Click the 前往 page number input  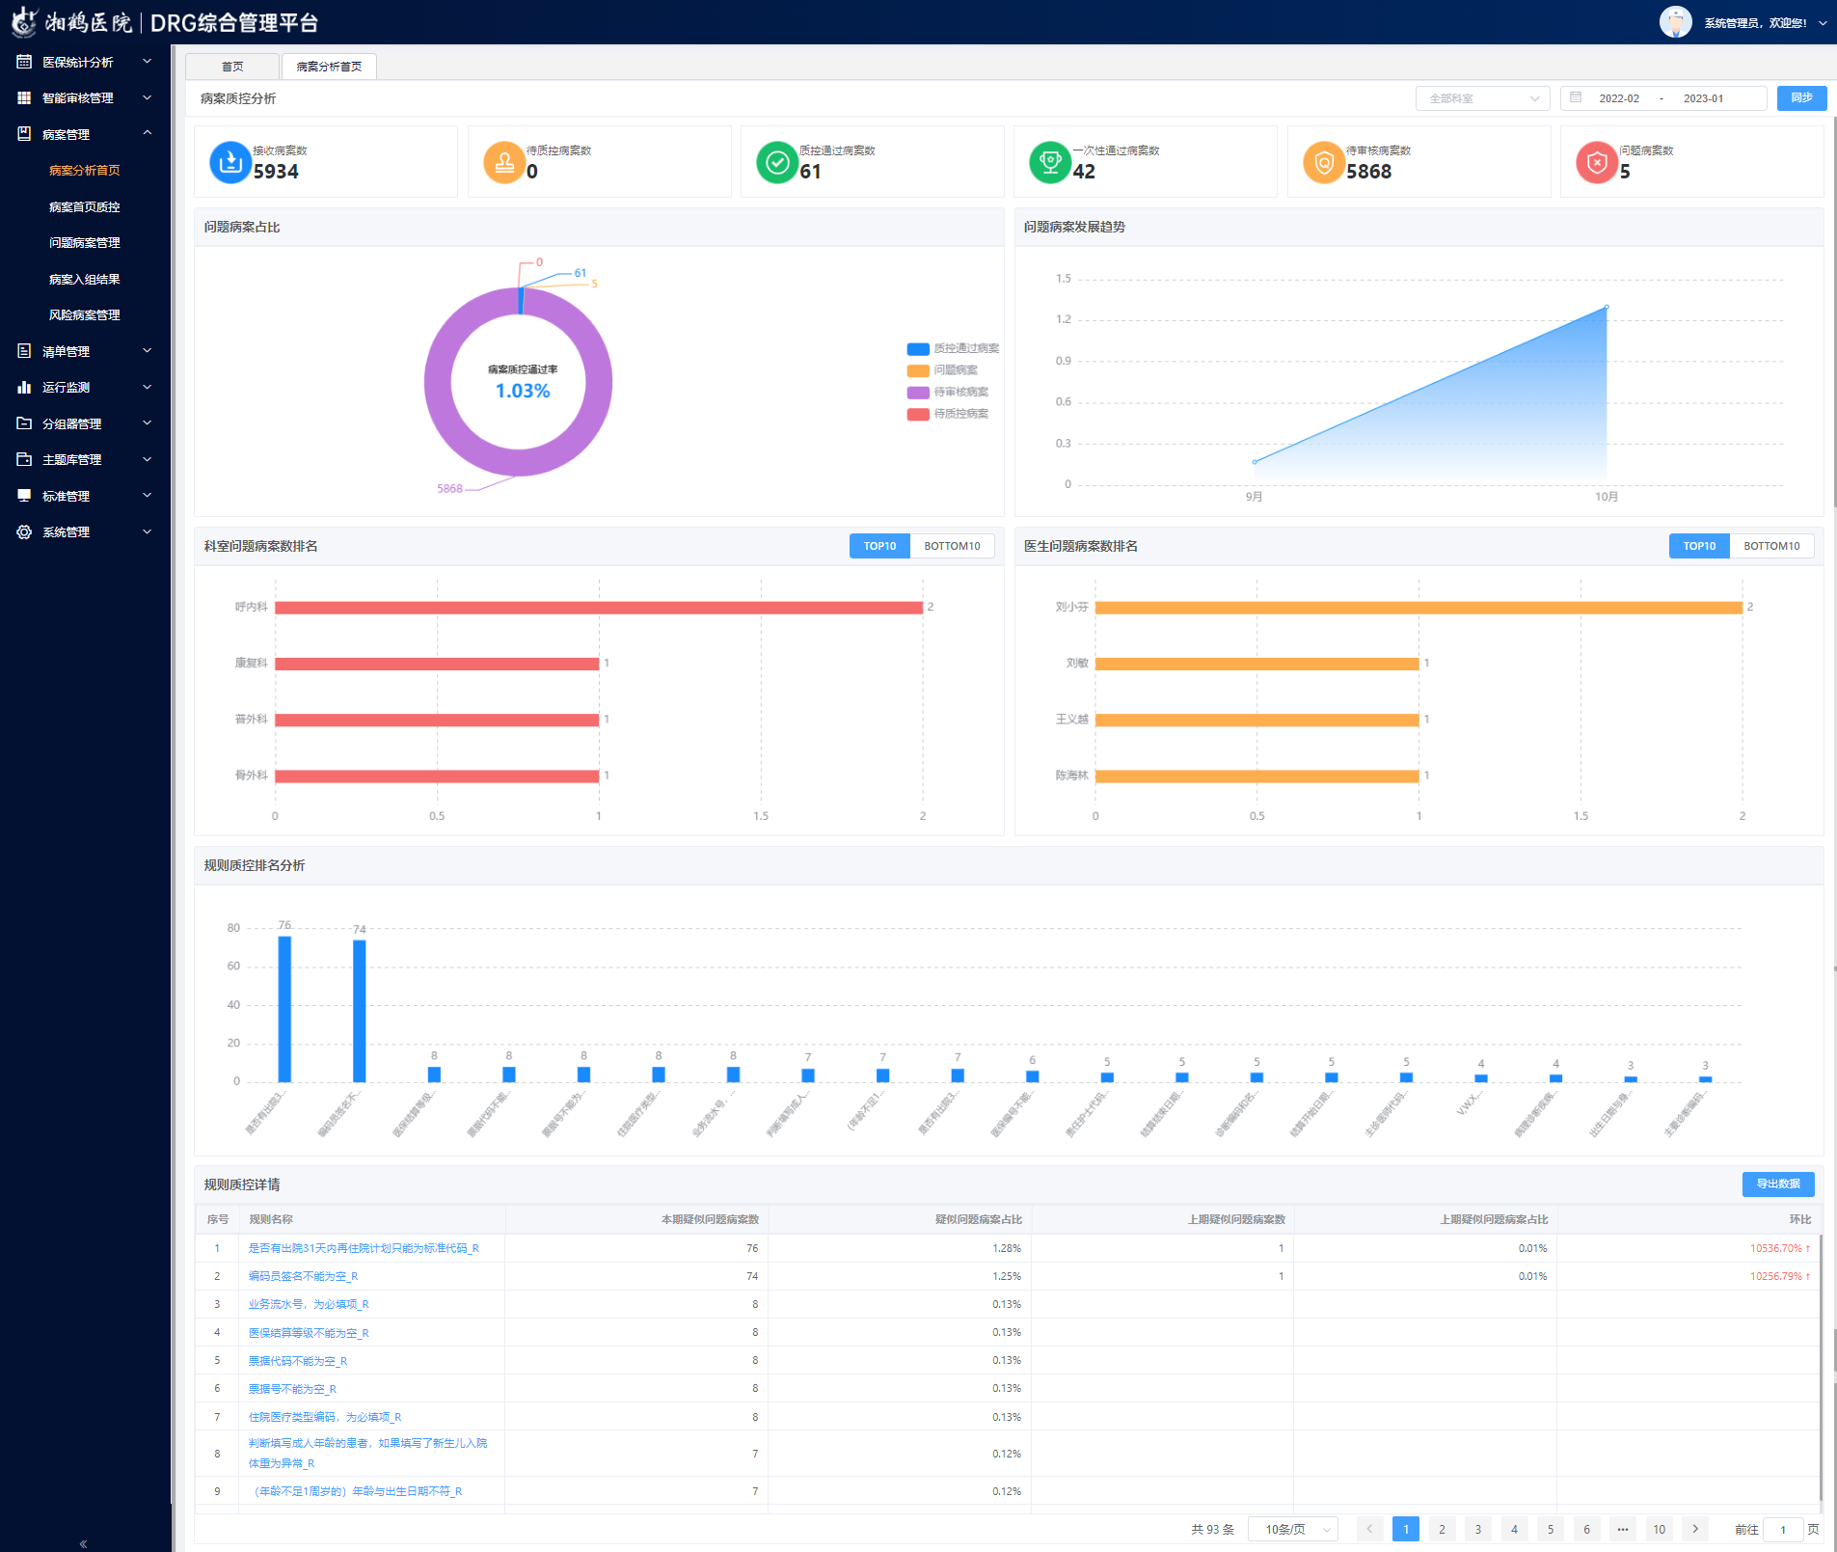pyautogui.click(x=1782, y=1529)
